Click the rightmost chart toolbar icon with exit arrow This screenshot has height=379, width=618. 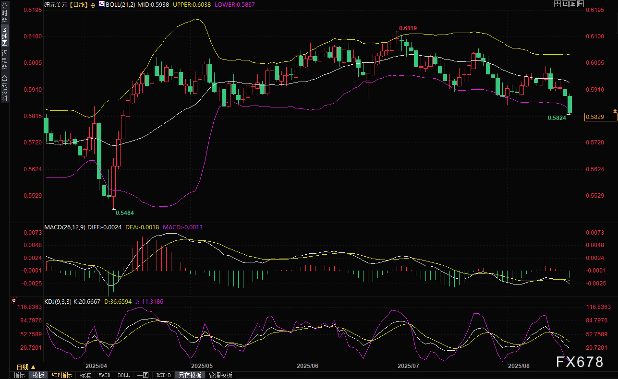click(x=581, y=4)
